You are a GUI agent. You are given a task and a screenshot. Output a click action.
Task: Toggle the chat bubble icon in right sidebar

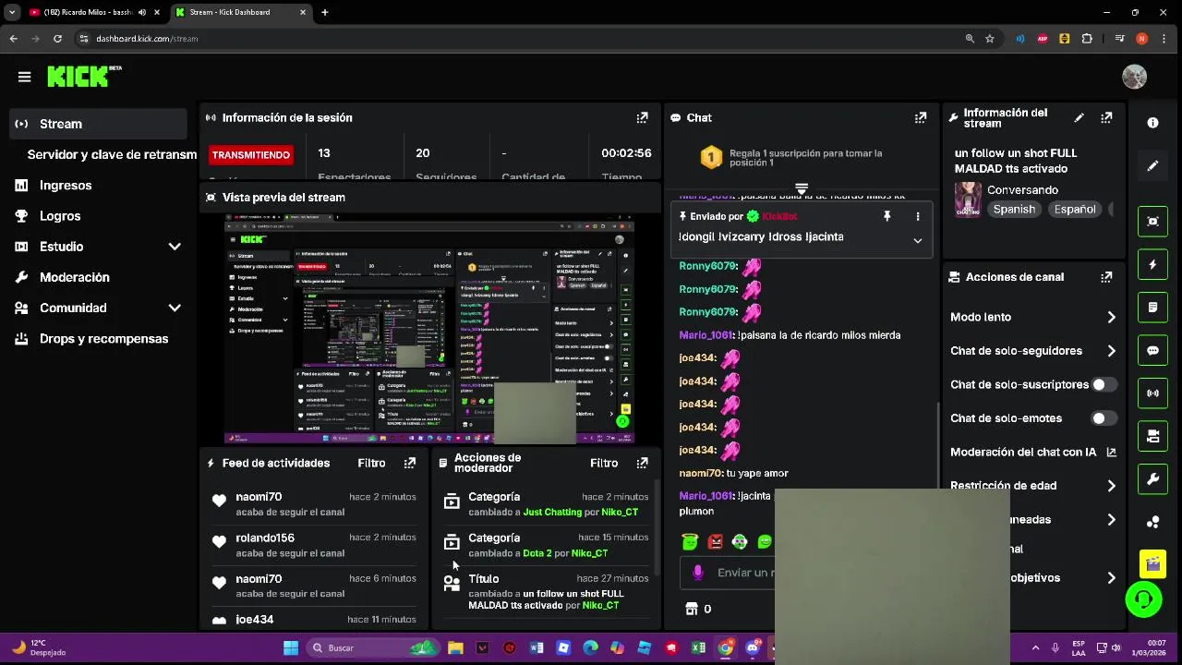[1152, 351]
